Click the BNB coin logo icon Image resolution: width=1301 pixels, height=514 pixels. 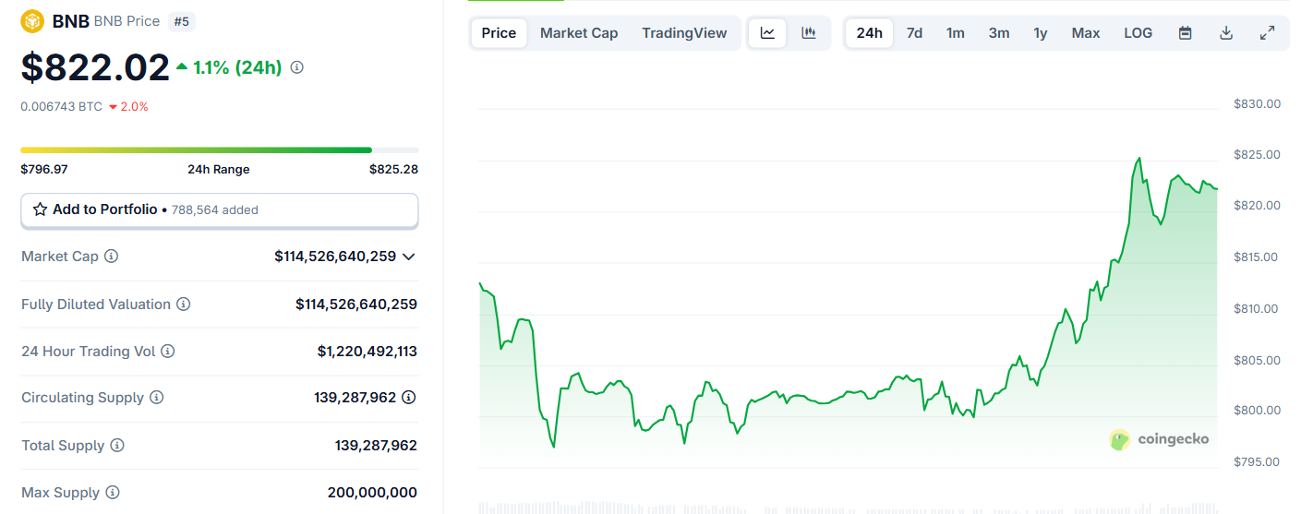pos(33,20)
